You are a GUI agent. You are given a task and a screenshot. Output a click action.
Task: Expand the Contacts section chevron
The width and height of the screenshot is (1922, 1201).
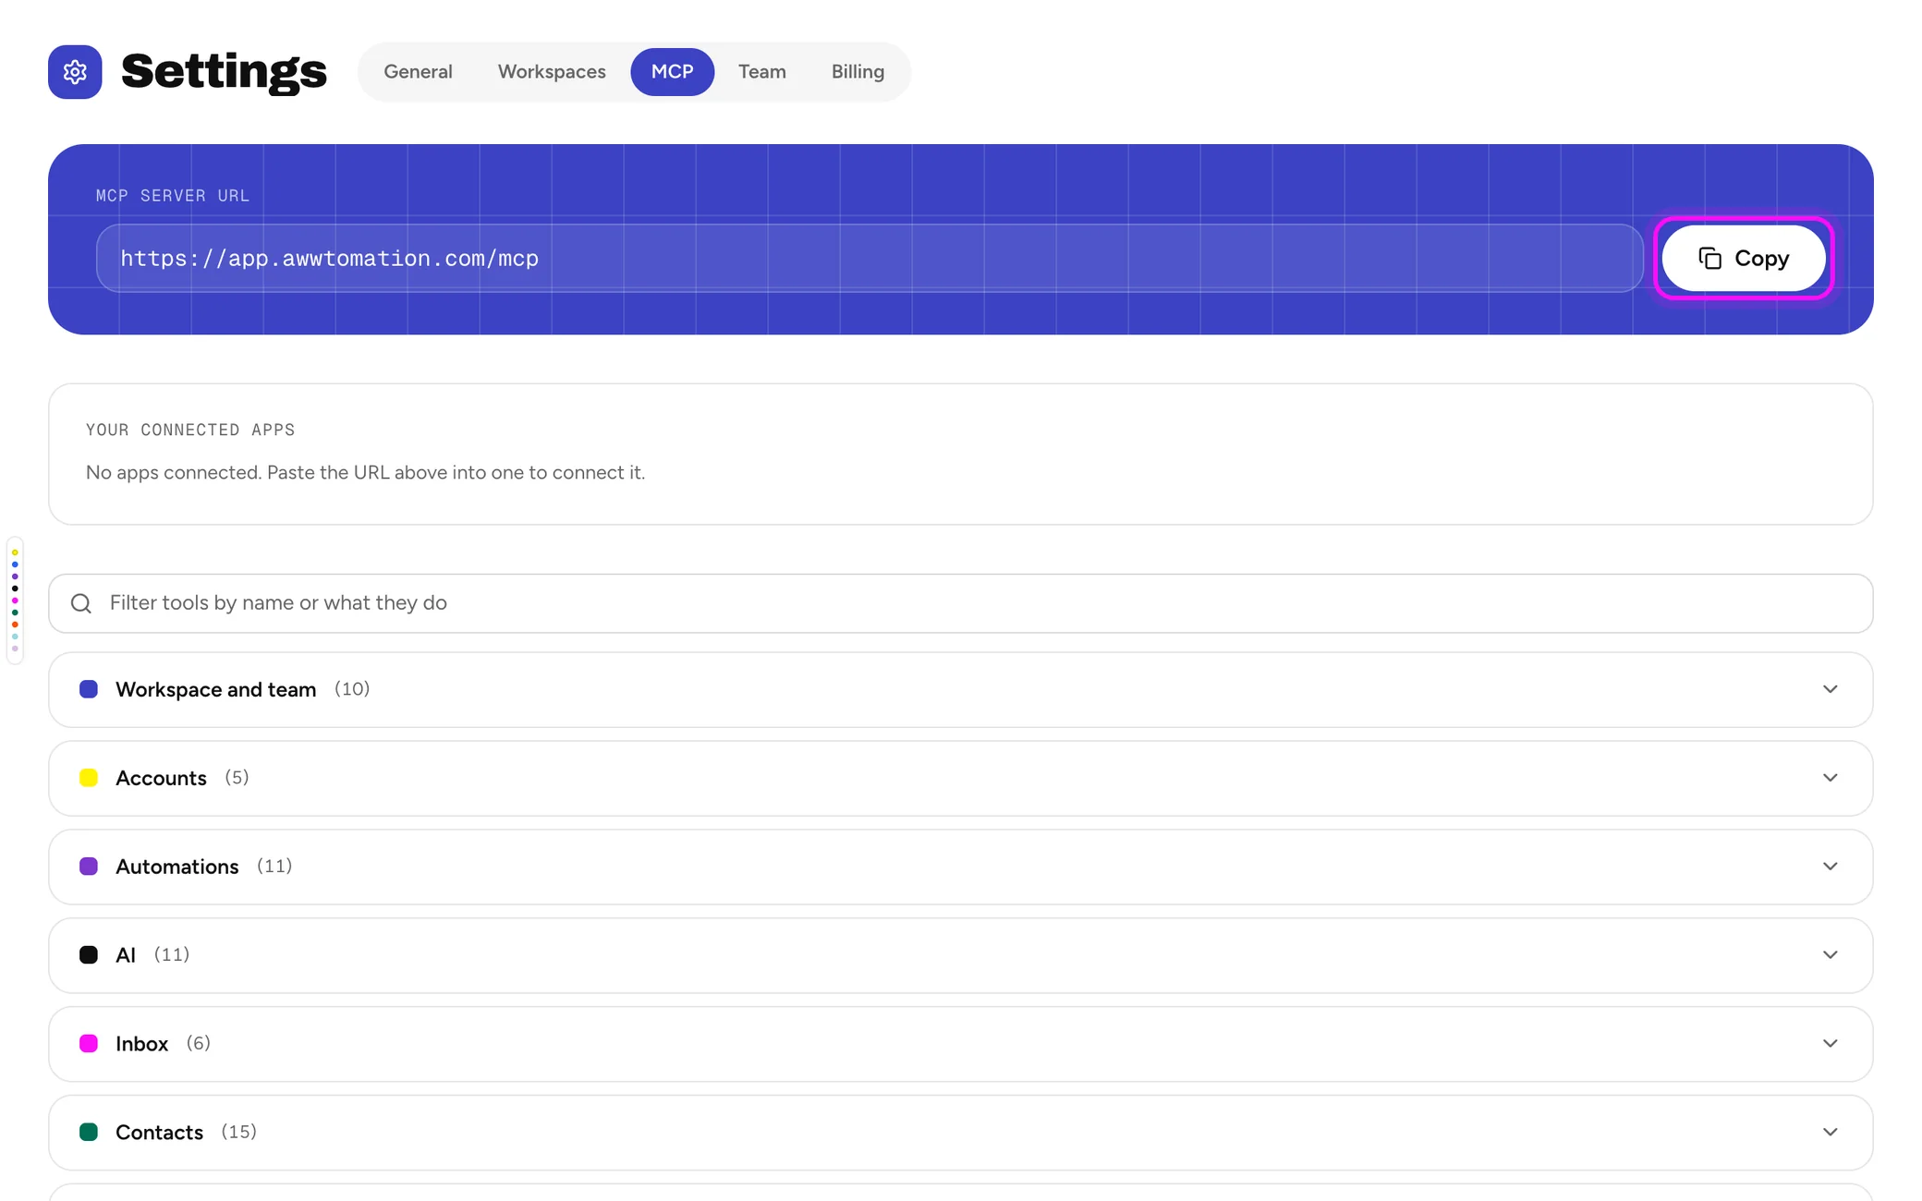coord(1830,1133)
